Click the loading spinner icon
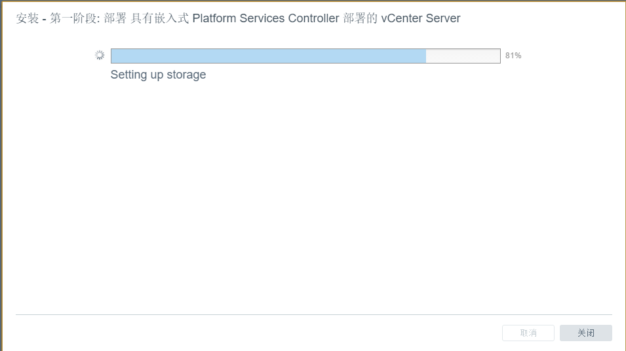The height and width of the screenshot is (351, 626). coord(100,56)
